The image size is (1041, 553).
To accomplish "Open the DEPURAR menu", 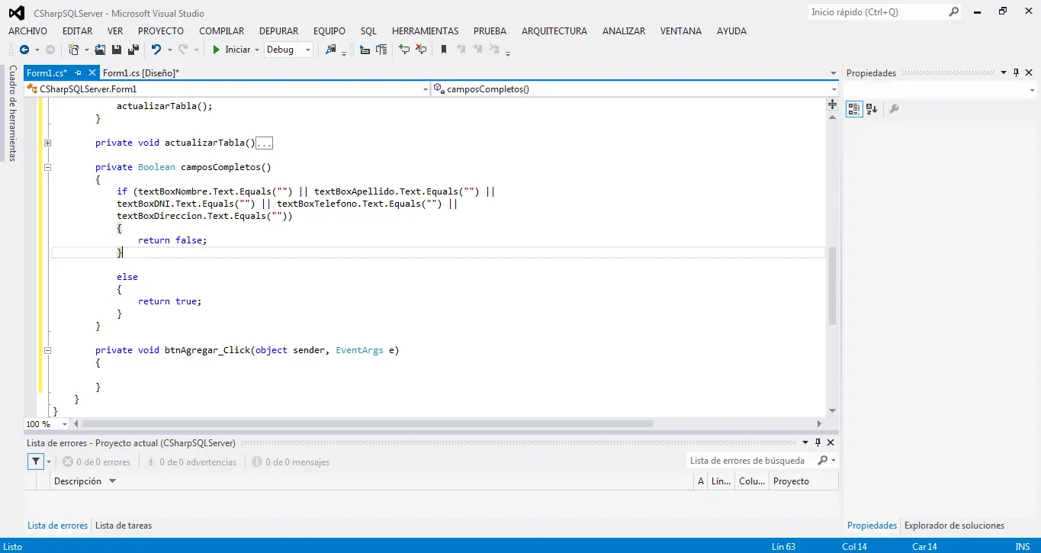I will 279,31.
